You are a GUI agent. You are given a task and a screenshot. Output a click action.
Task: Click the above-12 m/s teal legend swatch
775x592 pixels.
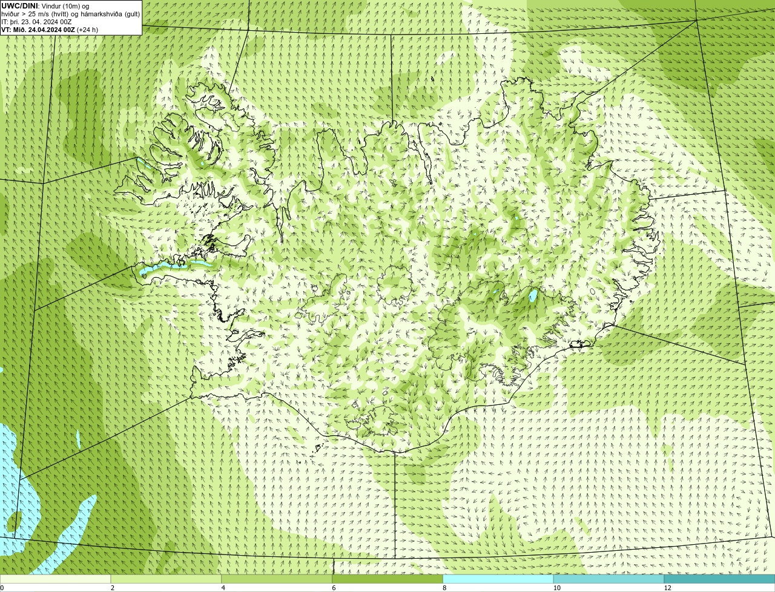coord(719,579)
